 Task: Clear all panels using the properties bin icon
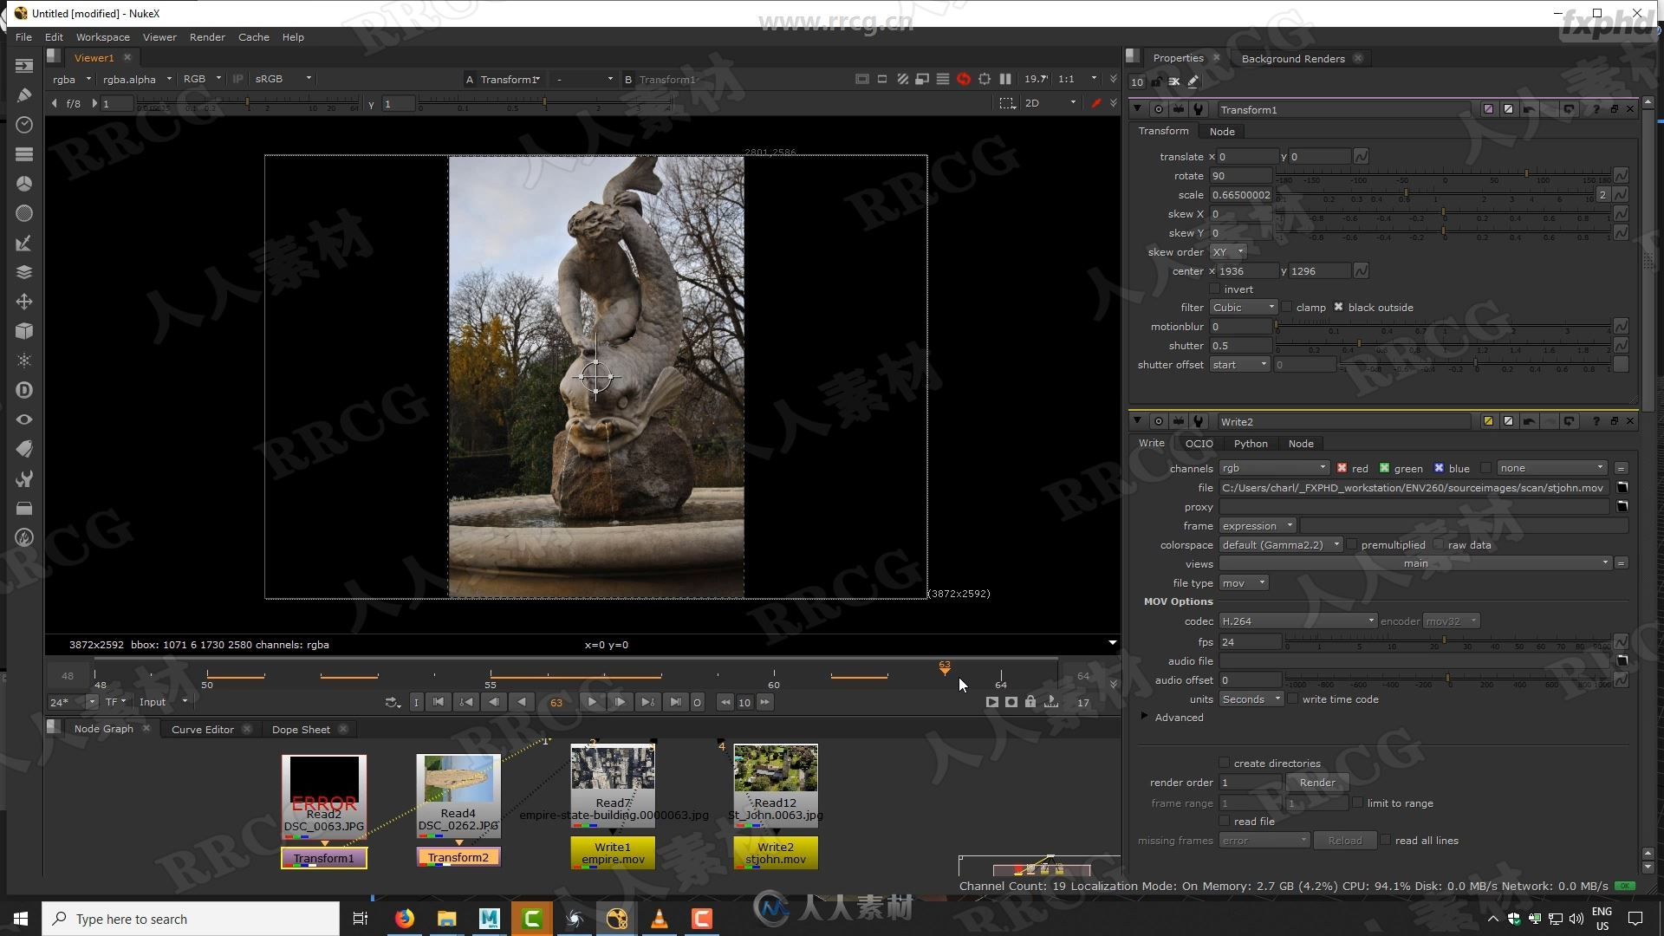tap(1174, 81)
